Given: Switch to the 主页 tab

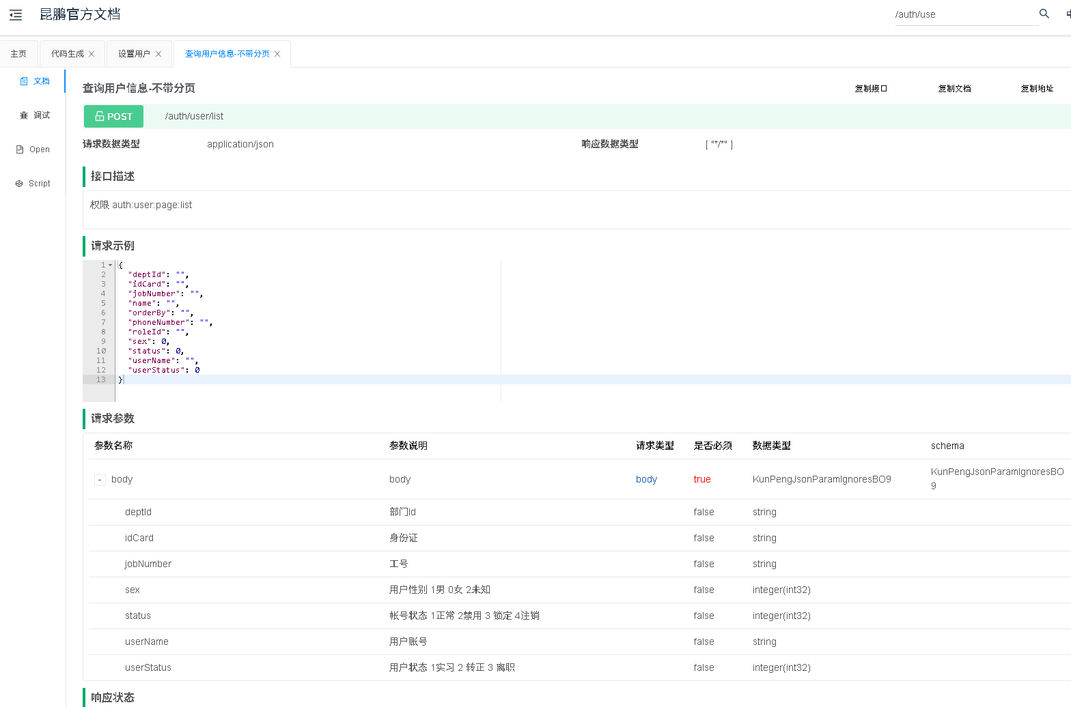Looking at the screenshot, I should [x=18, y=54].
